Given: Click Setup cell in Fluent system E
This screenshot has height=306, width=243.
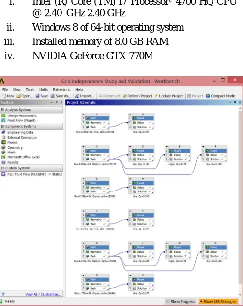Looking at the screenshot, I should pos(180,155).
